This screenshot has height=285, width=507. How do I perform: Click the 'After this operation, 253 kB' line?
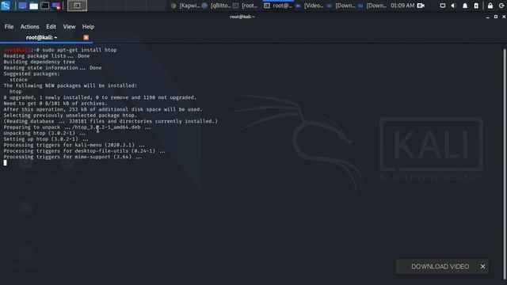coord(103,109)
